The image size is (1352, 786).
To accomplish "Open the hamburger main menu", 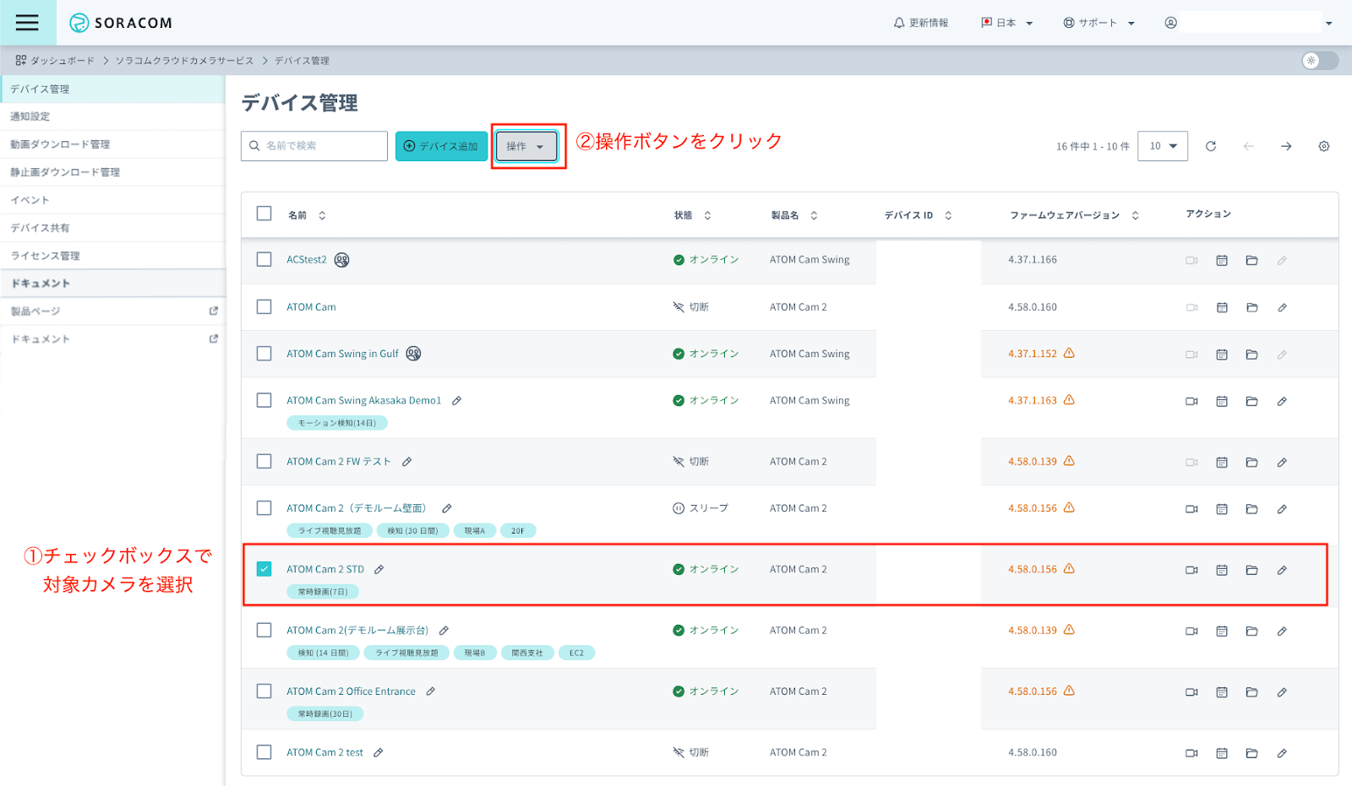I will 27,23.
